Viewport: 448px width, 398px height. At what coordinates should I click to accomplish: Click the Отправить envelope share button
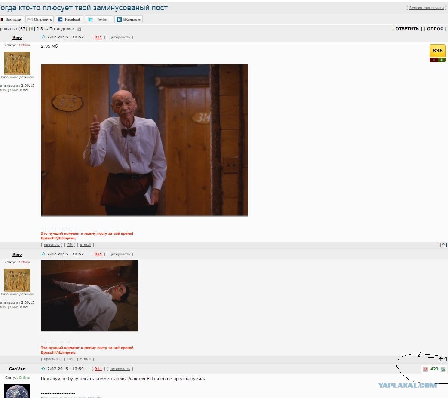tap(40, 19)
